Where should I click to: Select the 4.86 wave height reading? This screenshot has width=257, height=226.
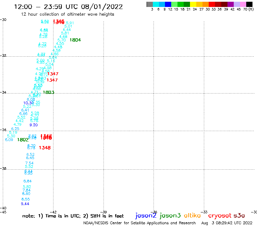click(55, 54)
